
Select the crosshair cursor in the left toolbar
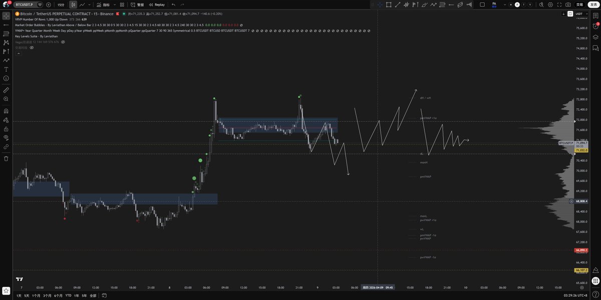tap(6, 15)
